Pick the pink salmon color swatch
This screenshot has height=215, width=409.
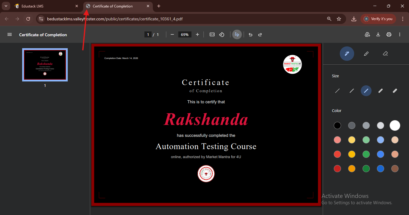tap(337, 140)
